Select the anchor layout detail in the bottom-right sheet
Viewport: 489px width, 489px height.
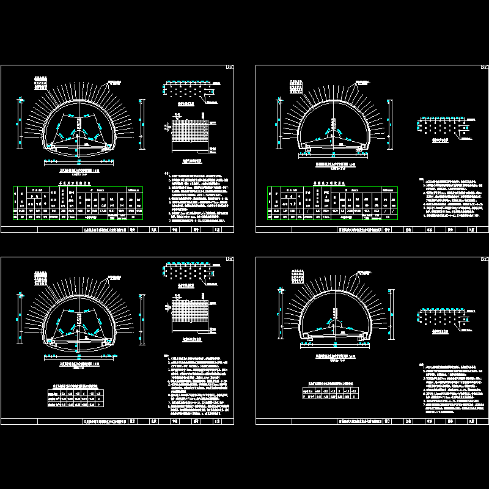pos(446,319)
